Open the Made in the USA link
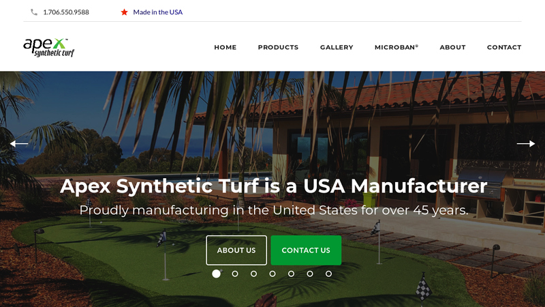 click(x=158, y=12)
